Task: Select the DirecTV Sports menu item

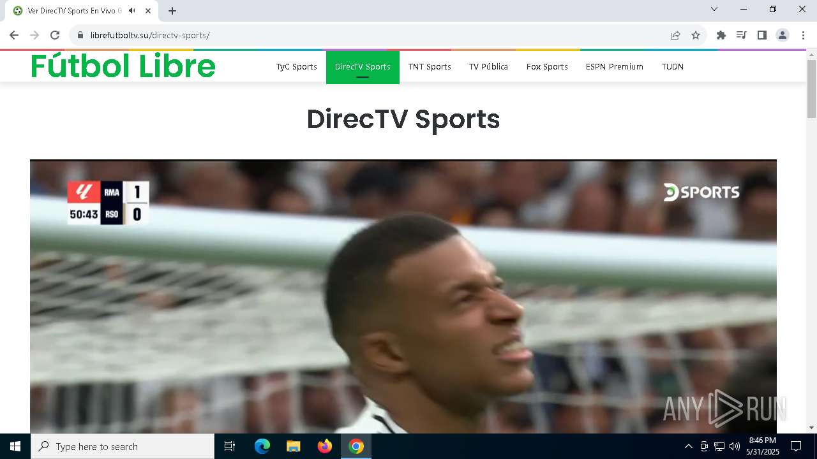Action: [363, 67]
